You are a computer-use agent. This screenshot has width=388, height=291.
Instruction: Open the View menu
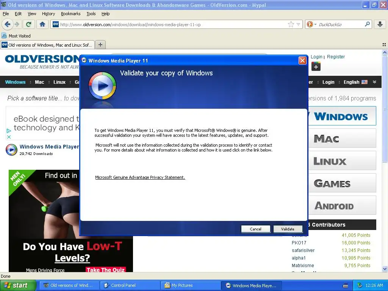[32, 14]
